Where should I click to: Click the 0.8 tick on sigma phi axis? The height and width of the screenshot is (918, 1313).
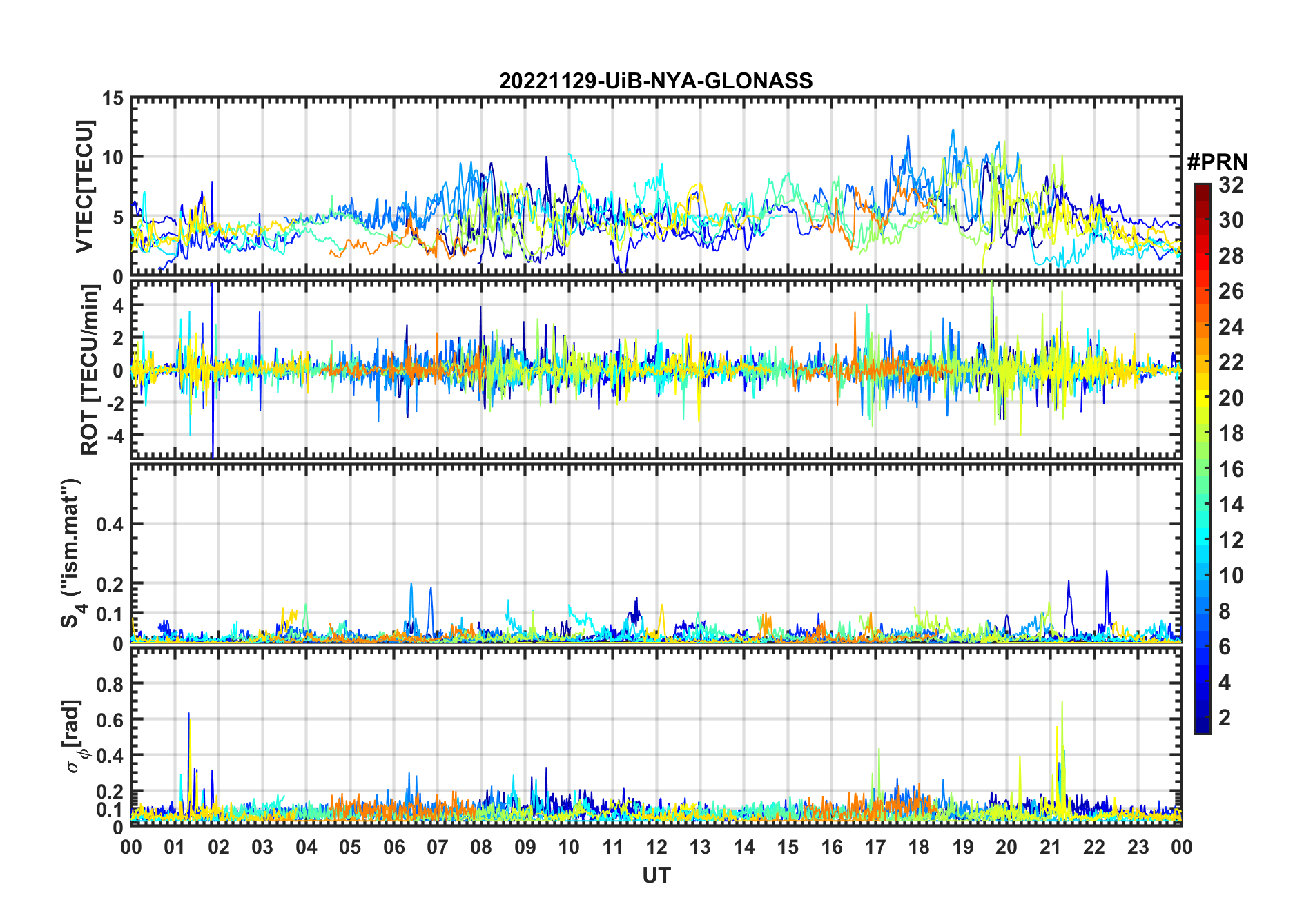click(110, 685)
